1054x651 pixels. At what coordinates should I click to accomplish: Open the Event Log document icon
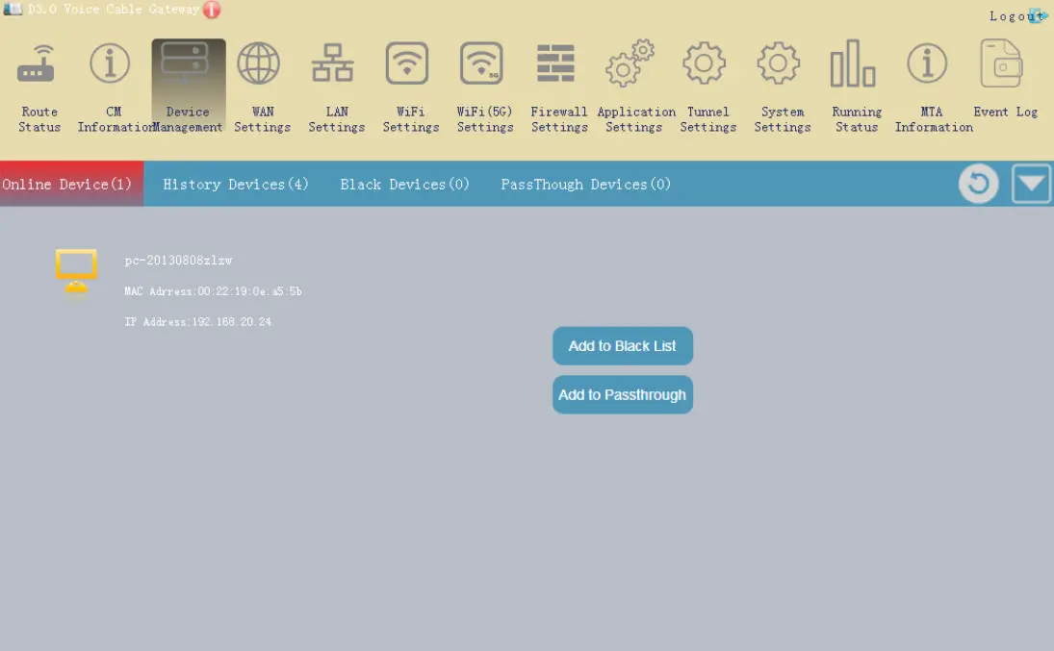pyautogui.click(x=1001, y=63)
